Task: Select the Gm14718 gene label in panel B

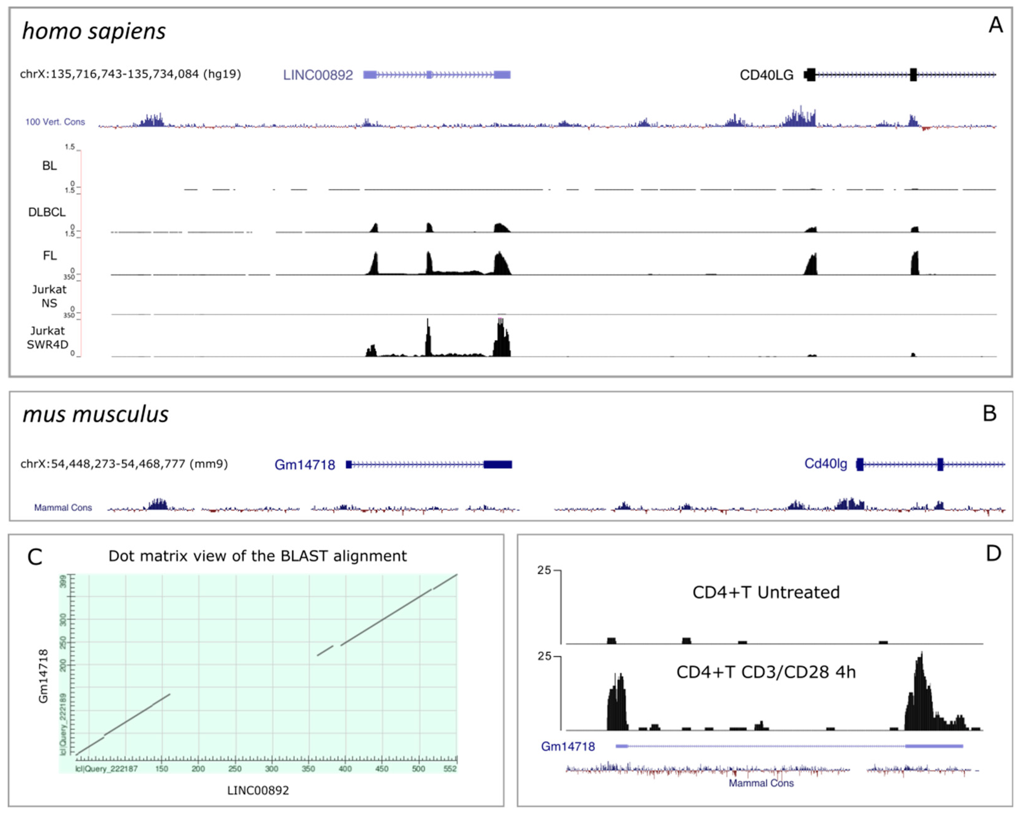Action: tap(305, 465)
